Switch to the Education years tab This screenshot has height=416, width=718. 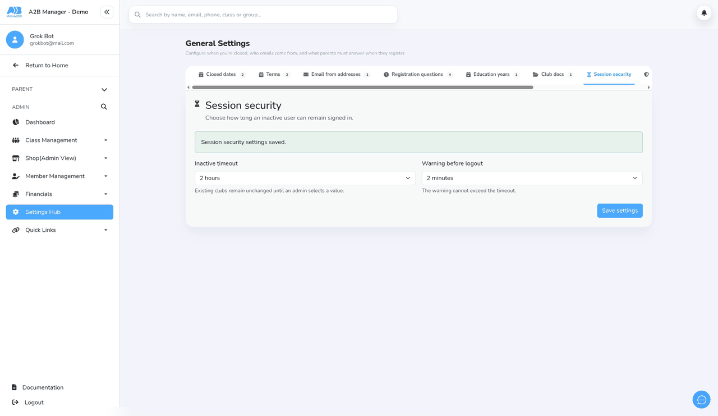[493, 74]
